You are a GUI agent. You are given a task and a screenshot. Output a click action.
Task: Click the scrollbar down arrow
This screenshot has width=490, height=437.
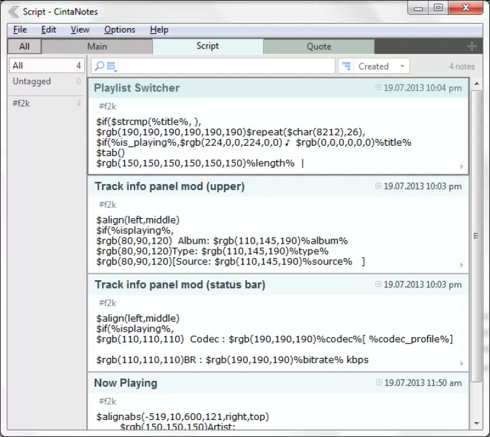[x=476, y=423]
